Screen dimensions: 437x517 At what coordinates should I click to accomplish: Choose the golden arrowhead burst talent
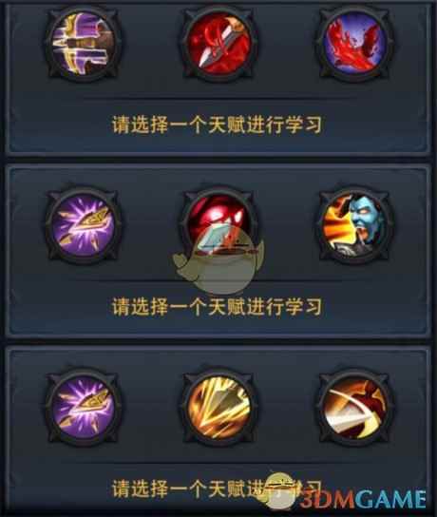(x=218, y=408)
